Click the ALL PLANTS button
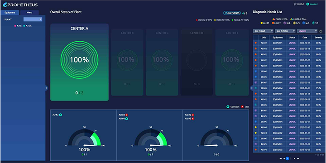326x163 pixels. coord(232,13)
